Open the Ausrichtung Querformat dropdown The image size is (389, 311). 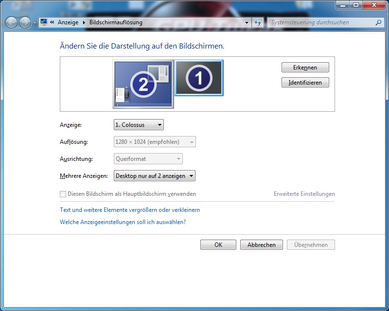tap(148, 159)
